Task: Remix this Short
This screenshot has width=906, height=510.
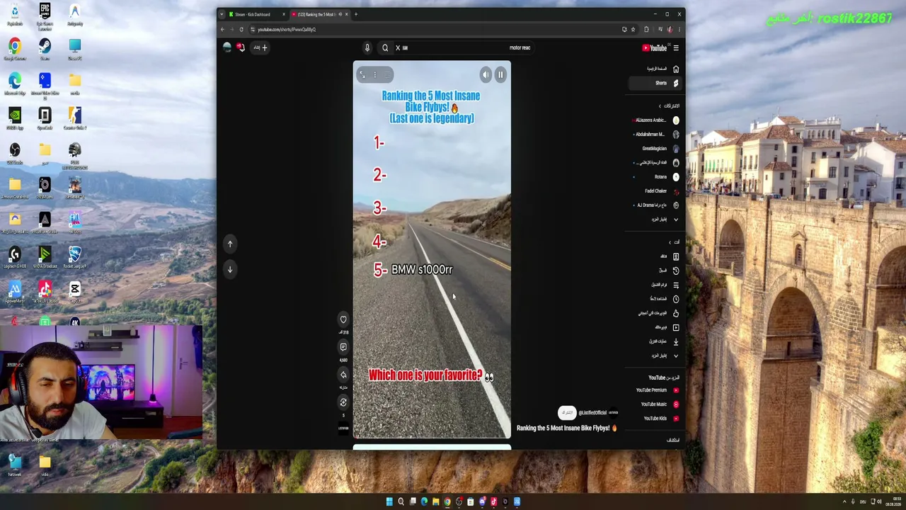Action: tap(343, 402)
